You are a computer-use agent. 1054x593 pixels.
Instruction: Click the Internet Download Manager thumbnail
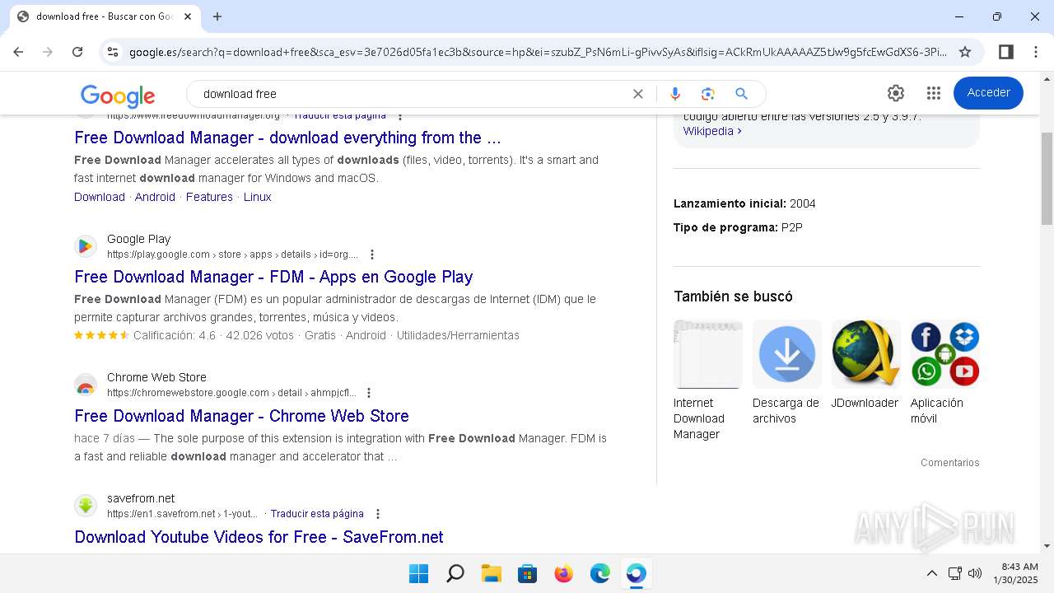[x=708, y=354]
